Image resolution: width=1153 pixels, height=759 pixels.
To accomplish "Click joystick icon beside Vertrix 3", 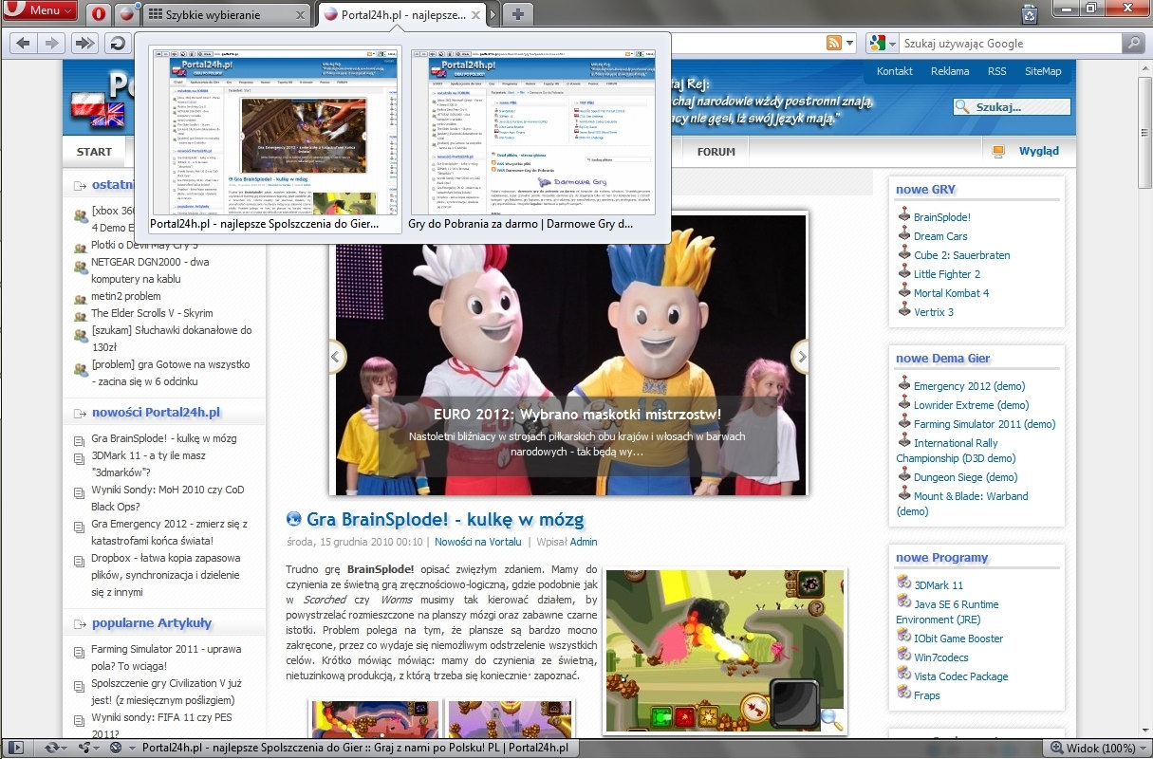I will (904, 310).
